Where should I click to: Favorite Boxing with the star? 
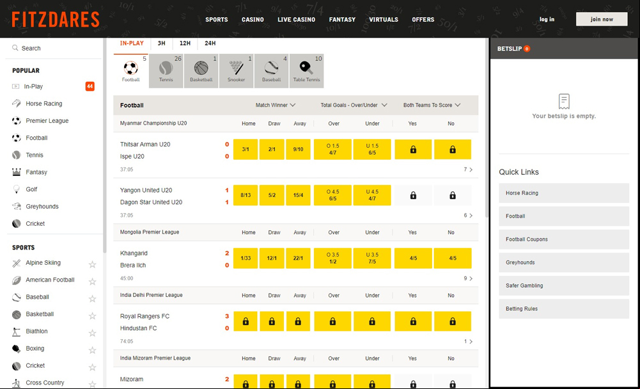coord(93,350)
